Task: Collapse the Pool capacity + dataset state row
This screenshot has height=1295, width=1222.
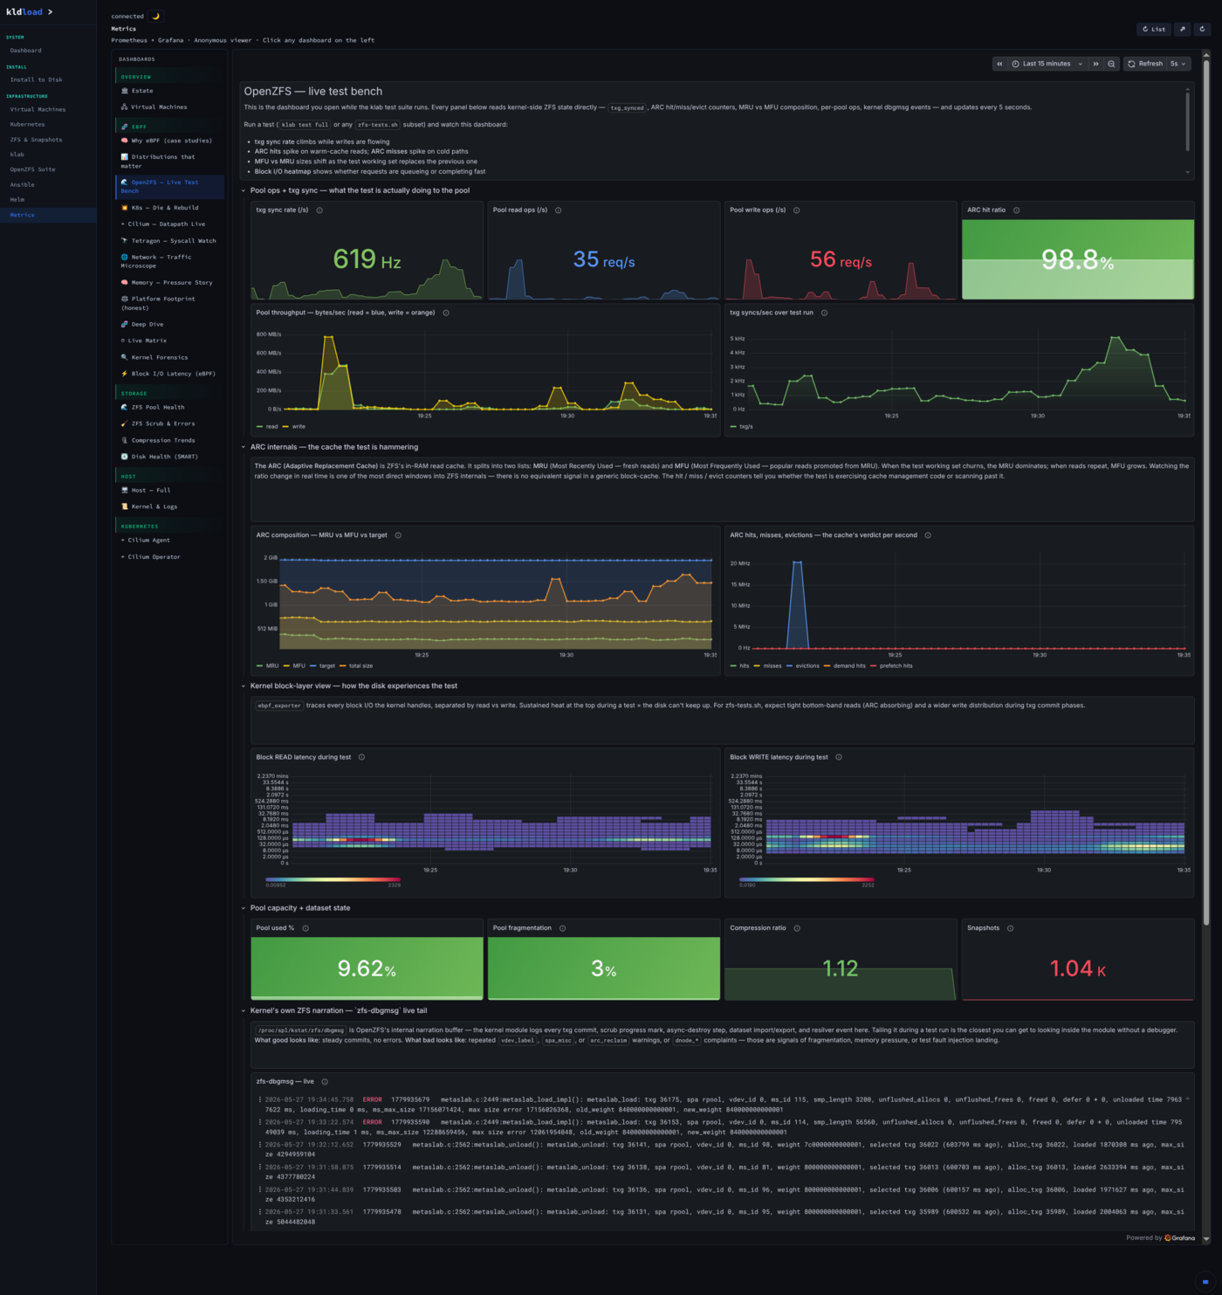Action: tap(244, 908)
